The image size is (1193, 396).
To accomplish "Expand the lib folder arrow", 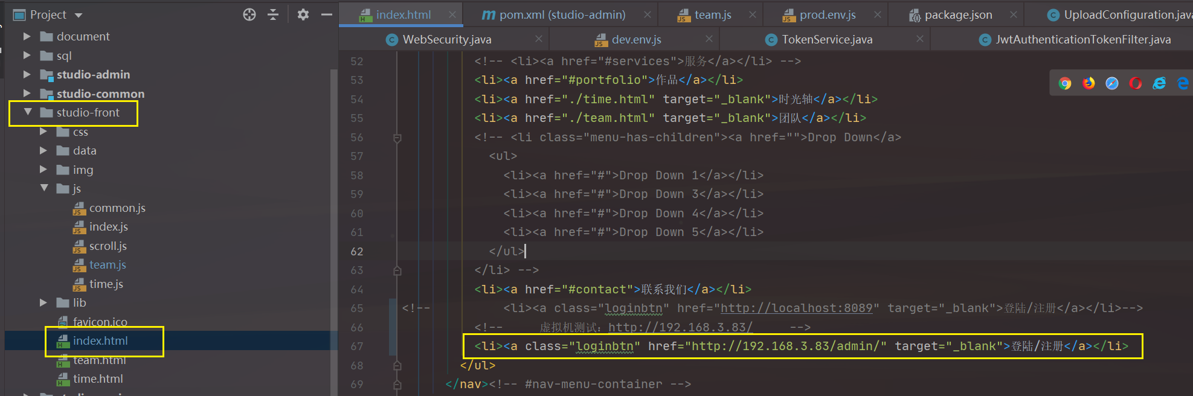I will click(x=43, y=302).
